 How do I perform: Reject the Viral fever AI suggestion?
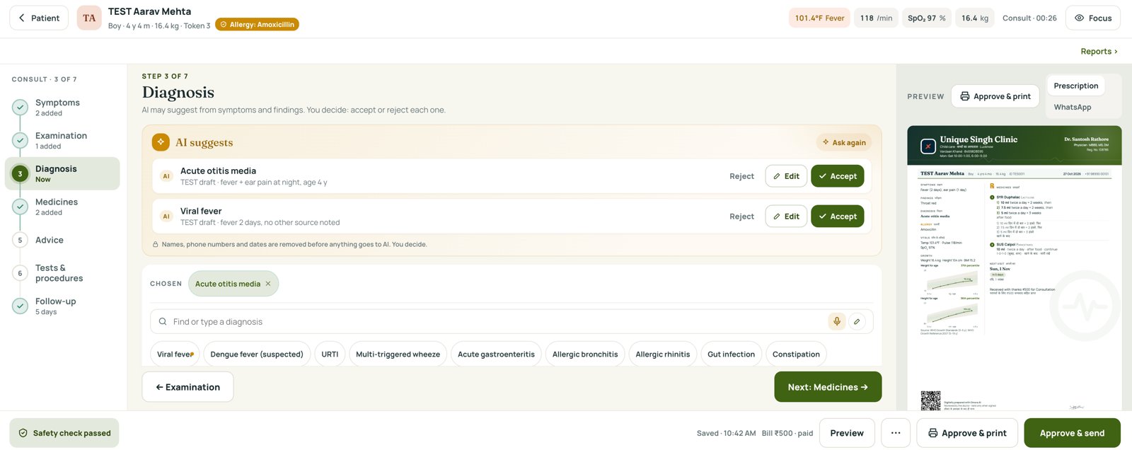pos(741,217)
